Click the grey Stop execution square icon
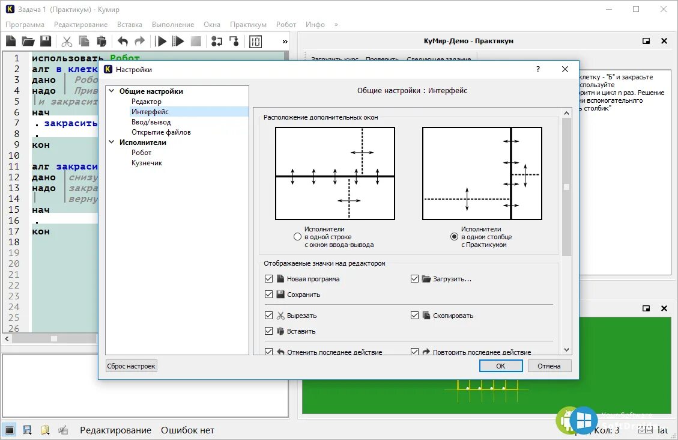This screenshot has height=440, width=678. (x=196, y=41)
